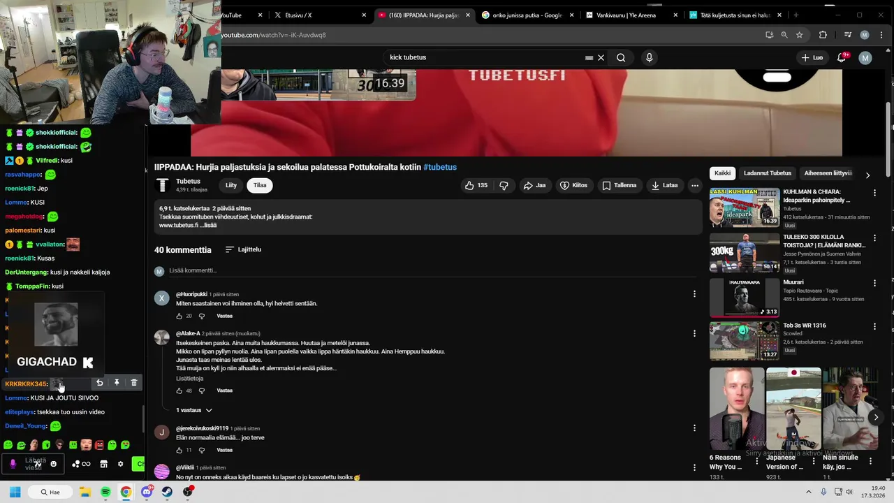Open the KUHLMAN & CHIARA video thumbnail
The height and width of the screenshot is (503, 894).
[x=745, y=207]
